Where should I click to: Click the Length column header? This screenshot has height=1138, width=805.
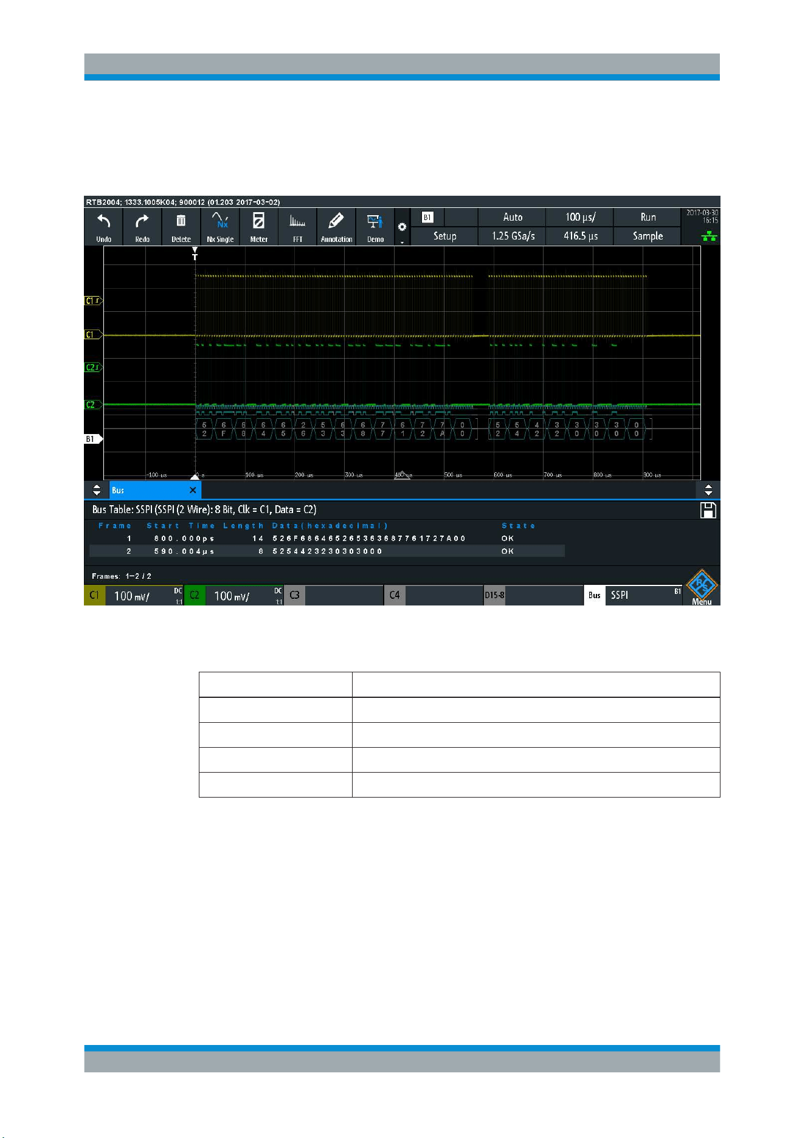243,526
